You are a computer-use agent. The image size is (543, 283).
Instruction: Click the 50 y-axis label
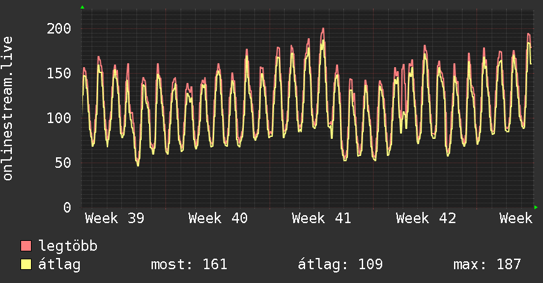pos(63,163)
